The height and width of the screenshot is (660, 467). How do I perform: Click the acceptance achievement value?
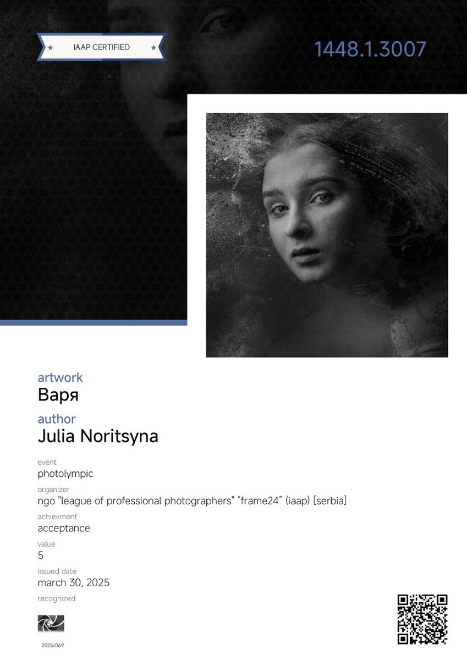click(64, 529)
